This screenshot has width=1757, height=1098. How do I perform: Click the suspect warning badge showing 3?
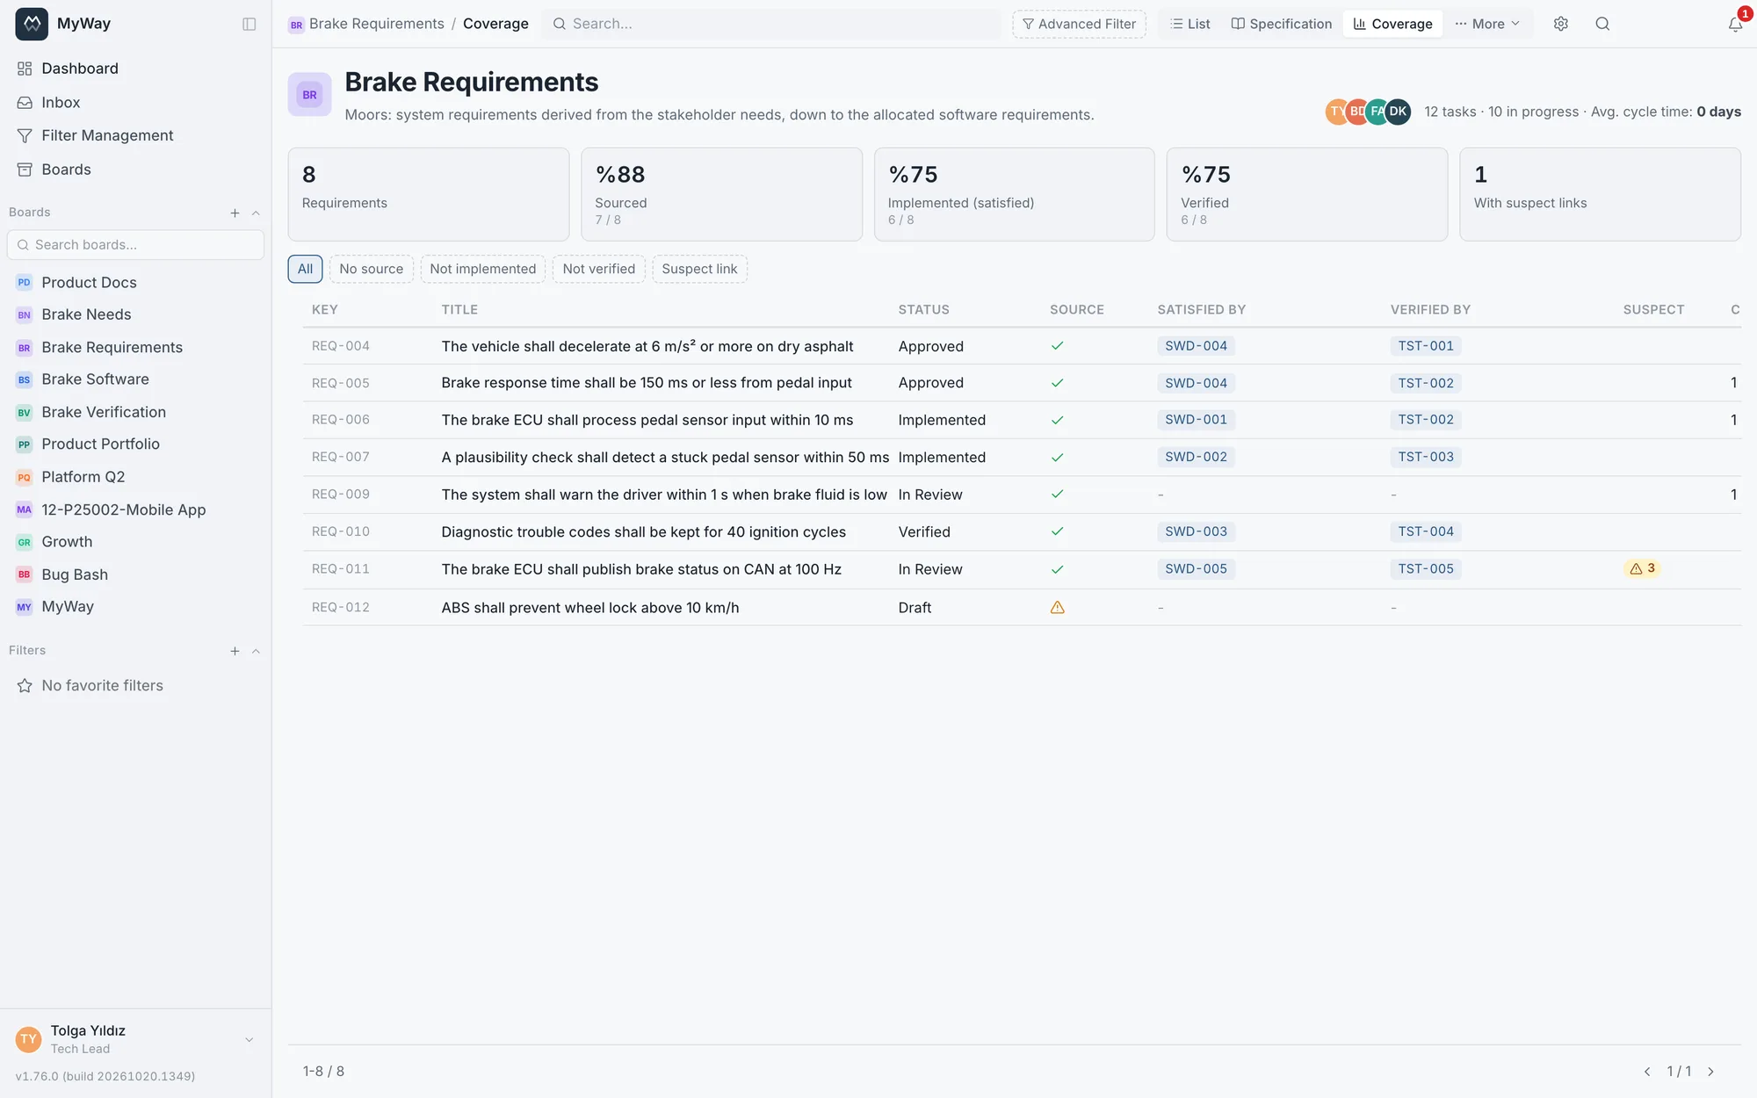pos(1642,568)
